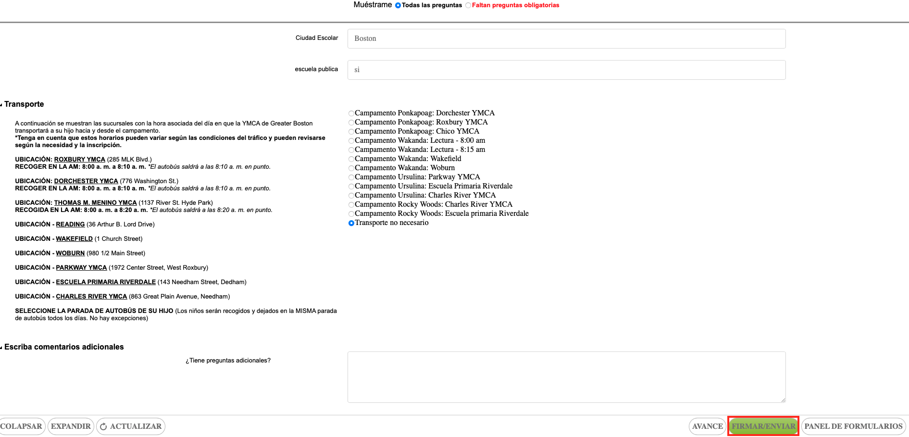Open the PANEL DE FORMULARIOS button

tap(853, 426)
